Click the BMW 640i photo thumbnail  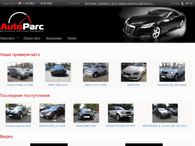[134, 72]
